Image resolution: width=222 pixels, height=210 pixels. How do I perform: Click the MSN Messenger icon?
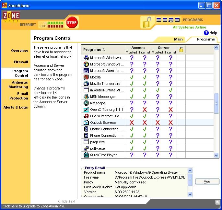pyautogui.click(x=86, y=97)
